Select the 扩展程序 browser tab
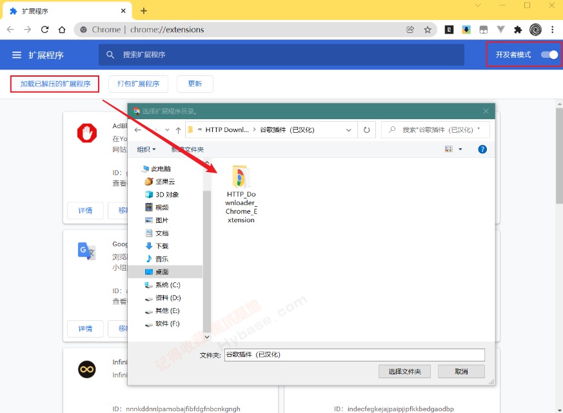 pyautogui.click(x=68, y=11)
